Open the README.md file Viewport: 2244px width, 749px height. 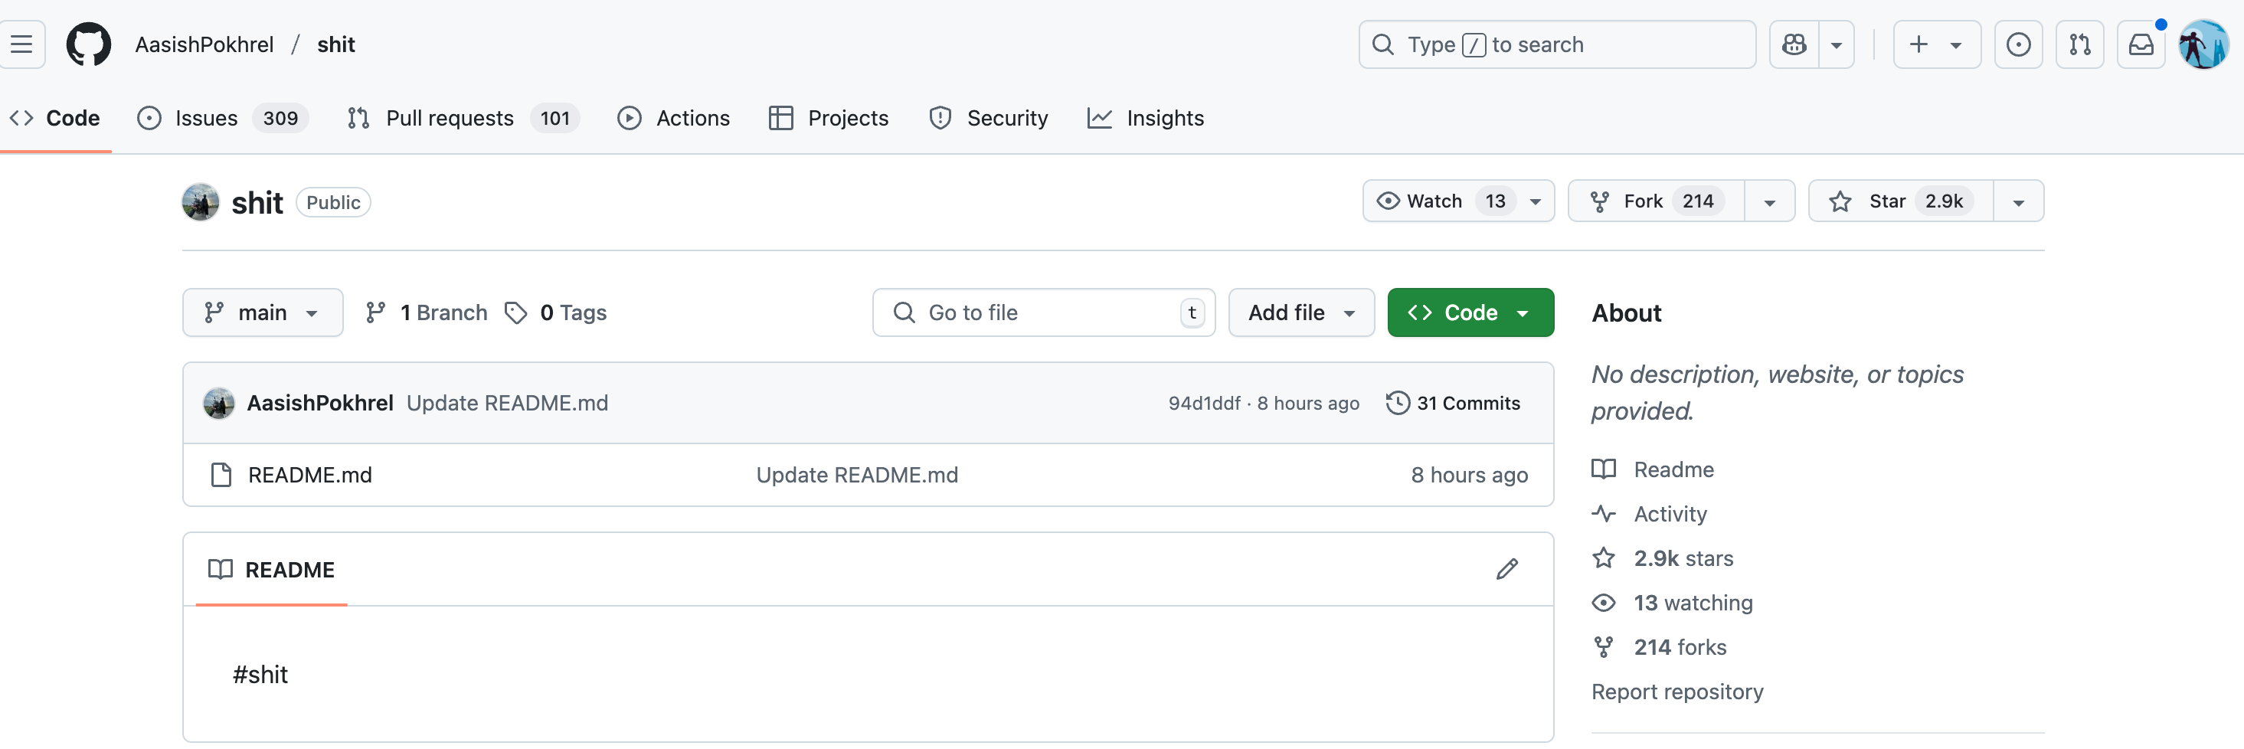coord(309,475)
